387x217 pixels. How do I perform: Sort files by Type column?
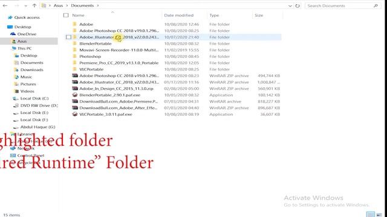(214, 15)
